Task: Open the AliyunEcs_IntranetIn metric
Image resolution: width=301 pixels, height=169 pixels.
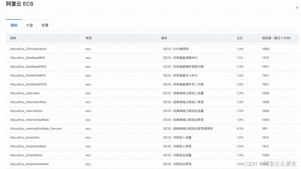Action: 25,137
